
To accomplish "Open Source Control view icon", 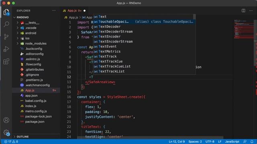I will pyautogui.click(x=6, y=36).
